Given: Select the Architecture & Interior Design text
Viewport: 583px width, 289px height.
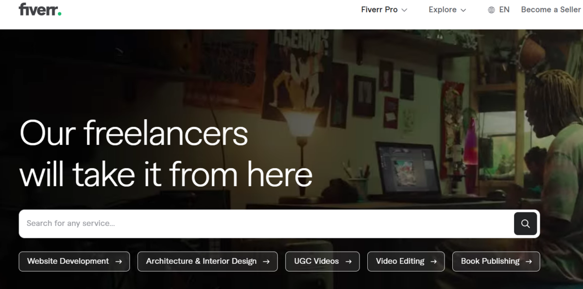Looking at the screenshot, I should [201, 261].
